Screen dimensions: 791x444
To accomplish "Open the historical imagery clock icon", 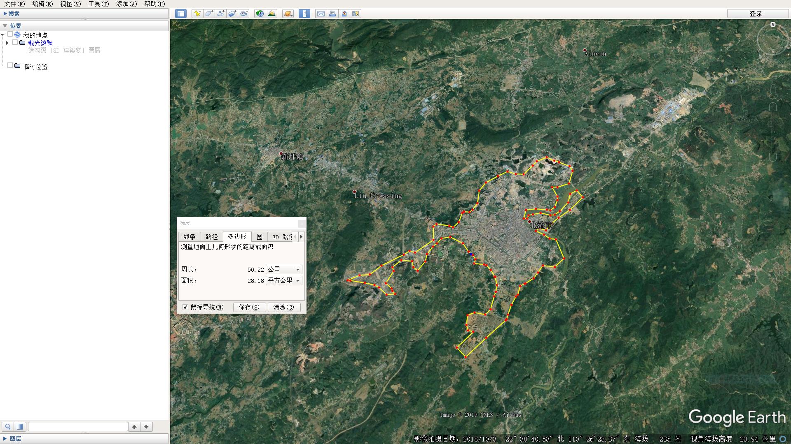I will click(x=260, y=14).
